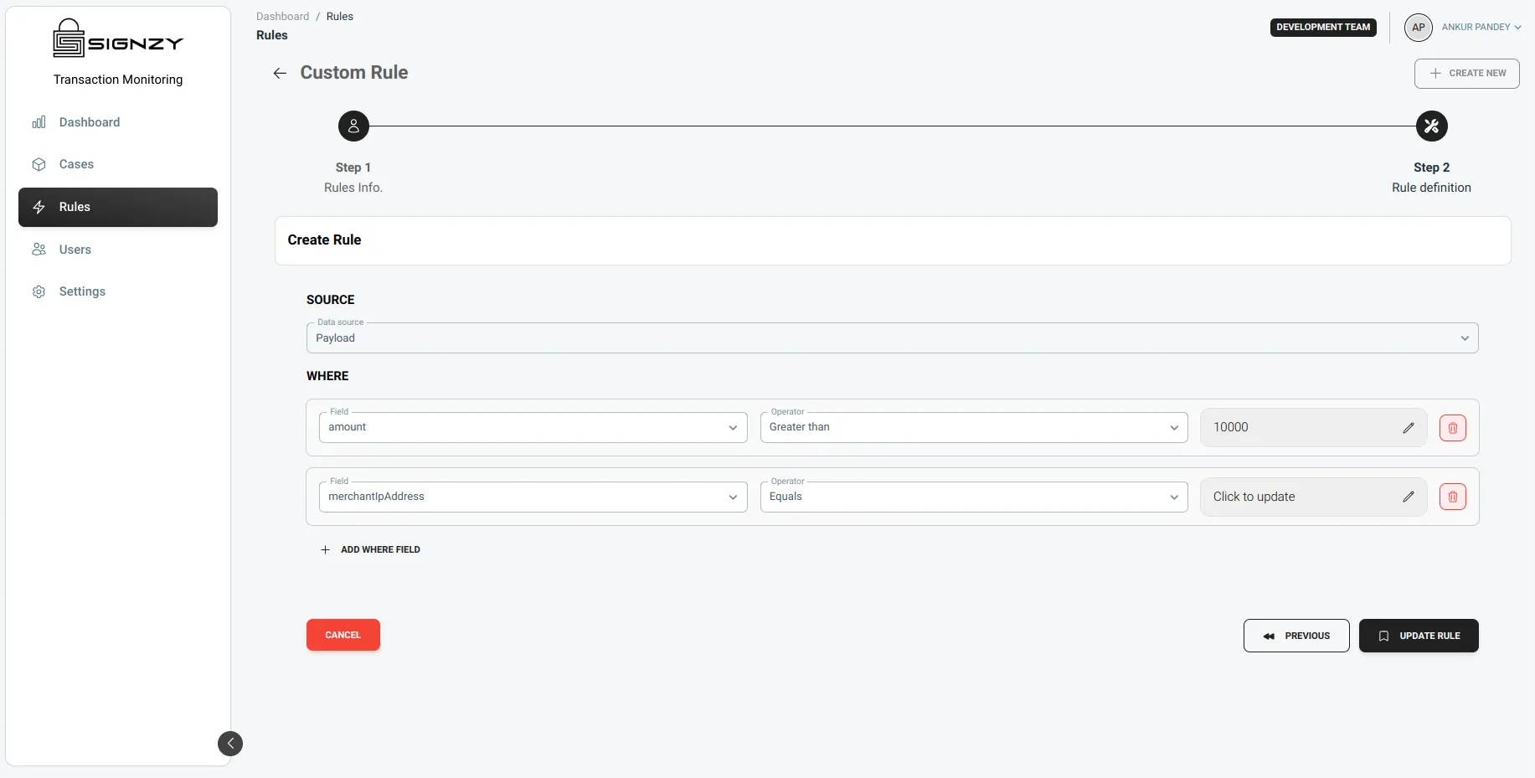Open Users in the sidebar

tap(118, 250)
